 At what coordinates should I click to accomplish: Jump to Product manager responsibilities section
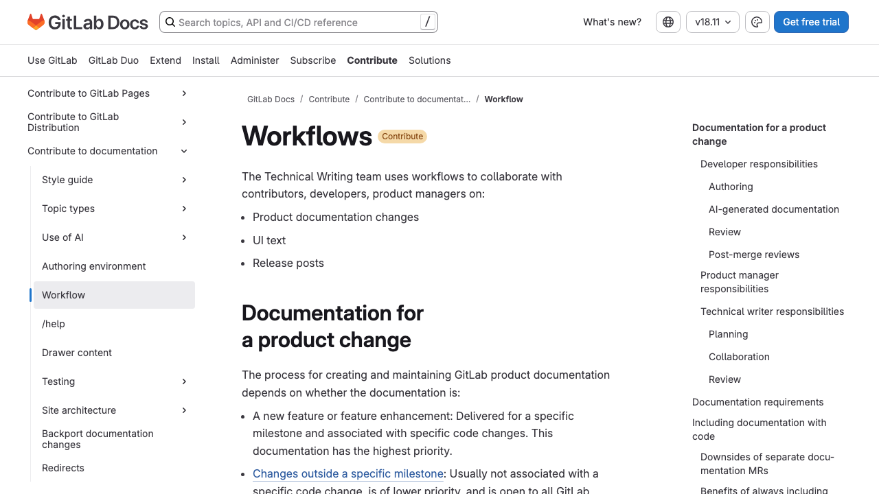click(740, 282)
